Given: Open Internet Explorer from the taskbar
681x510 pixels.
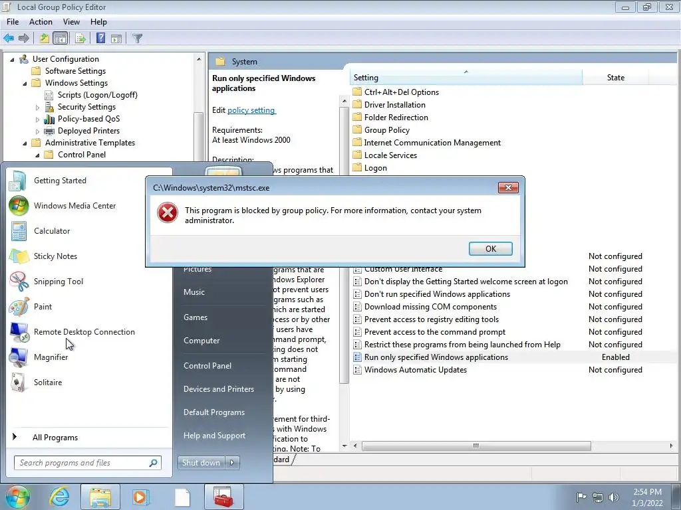Looking at the screenshot, I should 59,497.
